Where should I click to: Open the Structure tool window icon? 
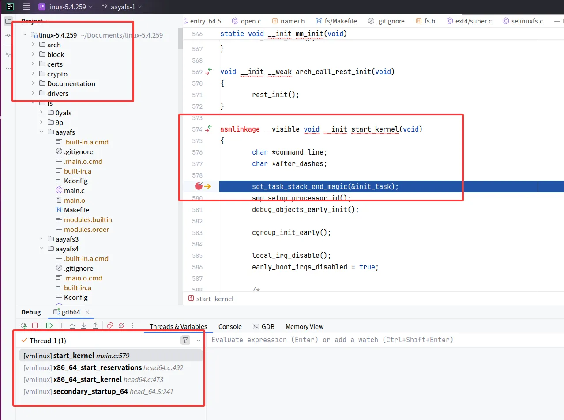click(x=8, y=54)
